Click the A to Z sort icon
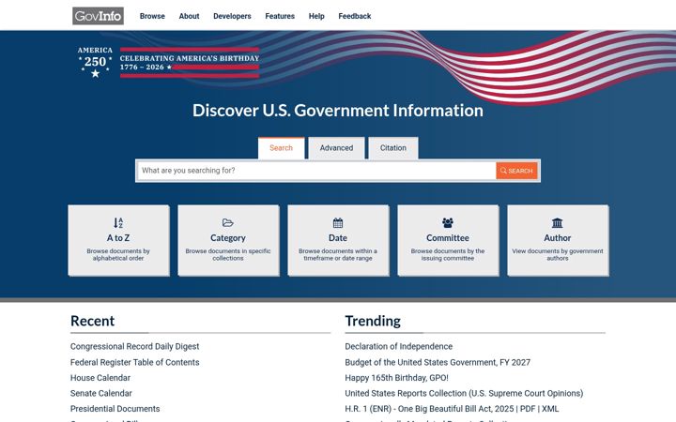676x422 pixels. coord(118,222)
